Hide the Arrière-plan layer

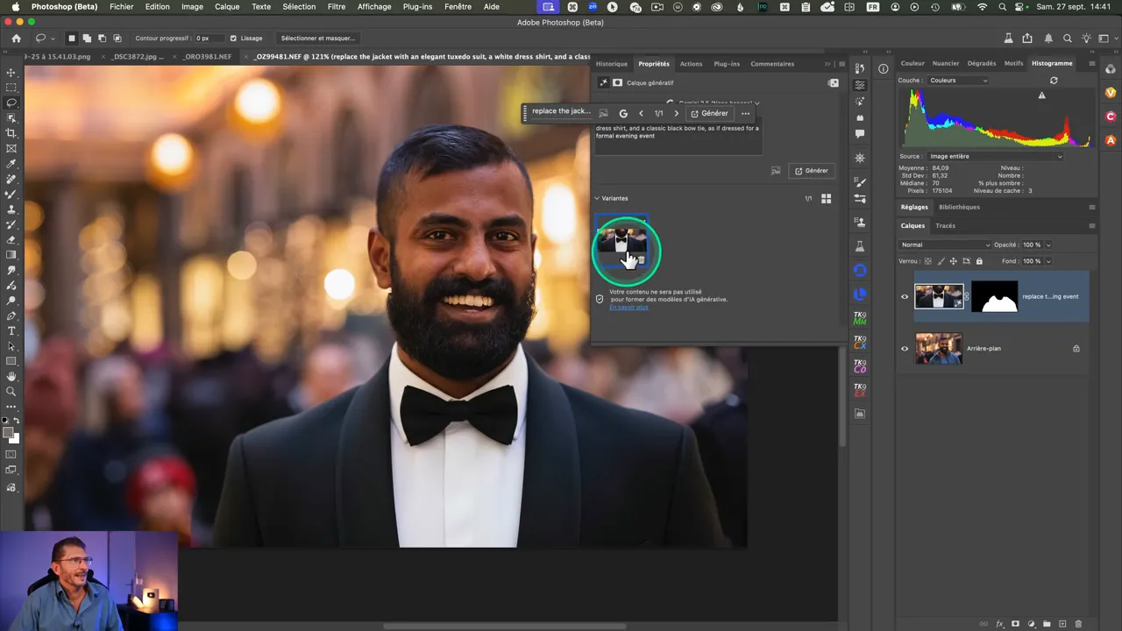tap(905, 349)
